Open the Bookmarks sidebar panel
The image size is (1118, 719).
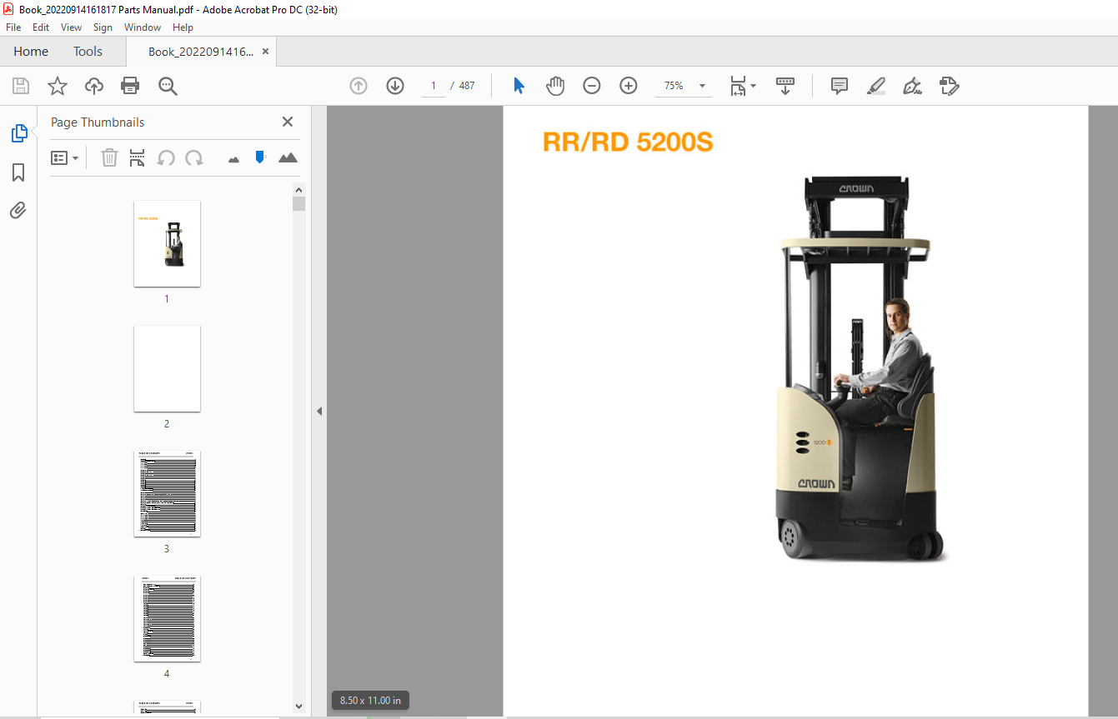coord(18,172)
